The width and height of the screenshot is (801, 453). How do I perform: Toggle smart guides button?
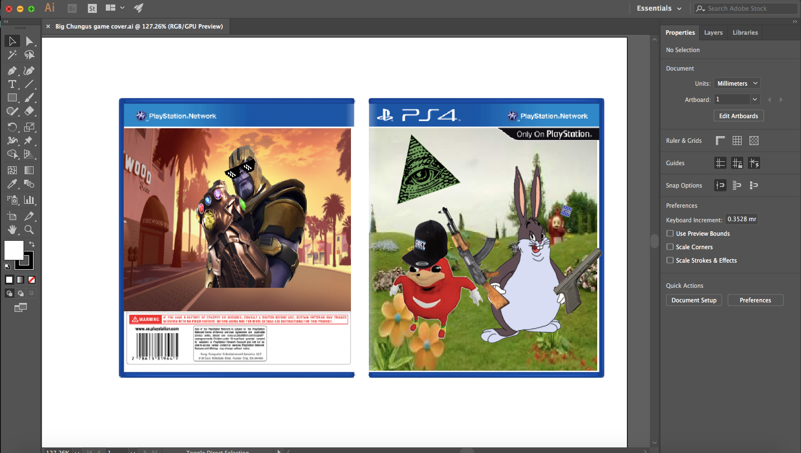(x=754, y=163)
